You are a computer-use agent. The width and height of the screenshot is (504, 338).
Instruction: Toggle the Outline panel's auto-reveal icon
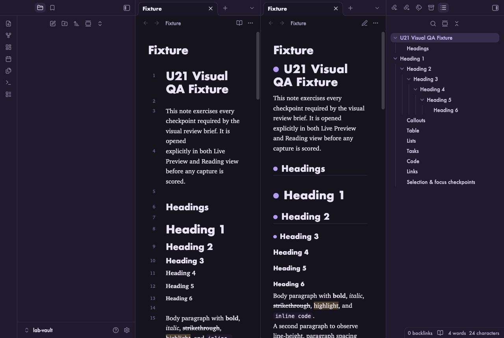pyautogui.click(x=445, y=24)
